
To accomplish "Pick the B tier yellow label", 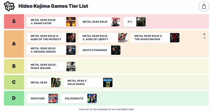I will pos(14,66).
